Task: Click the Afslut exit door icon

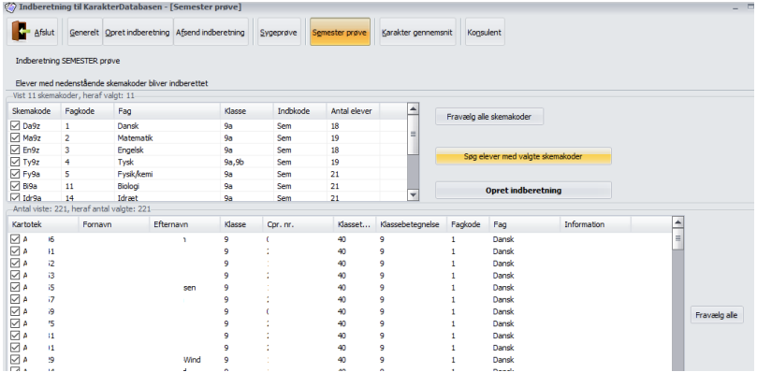Action: click(22, 32)
